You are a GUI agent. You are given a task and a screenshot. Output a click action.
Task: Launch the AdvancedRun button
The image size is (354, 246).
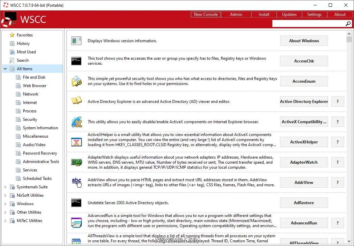pyautogui.click(x=304, y=223)
